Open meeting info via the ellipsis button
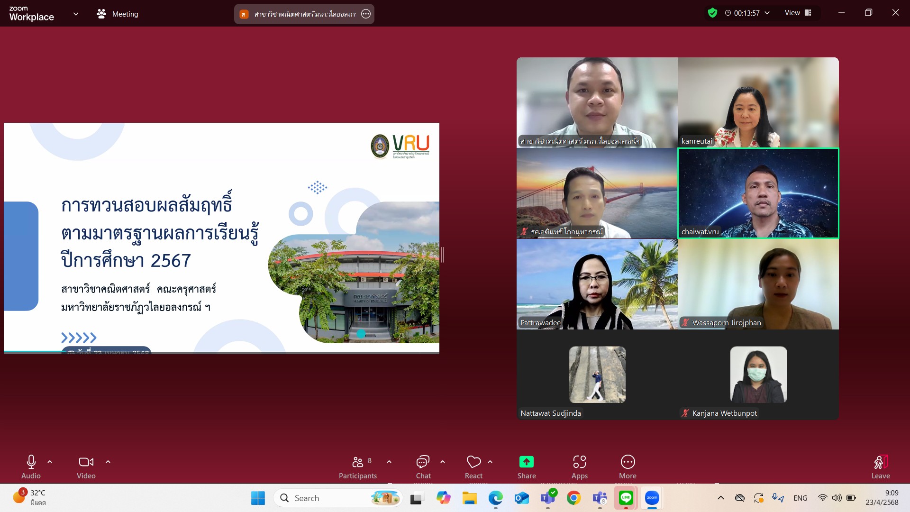 pos(366,14)
